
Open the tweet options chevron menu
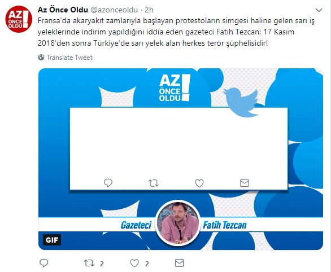[319, 10]
